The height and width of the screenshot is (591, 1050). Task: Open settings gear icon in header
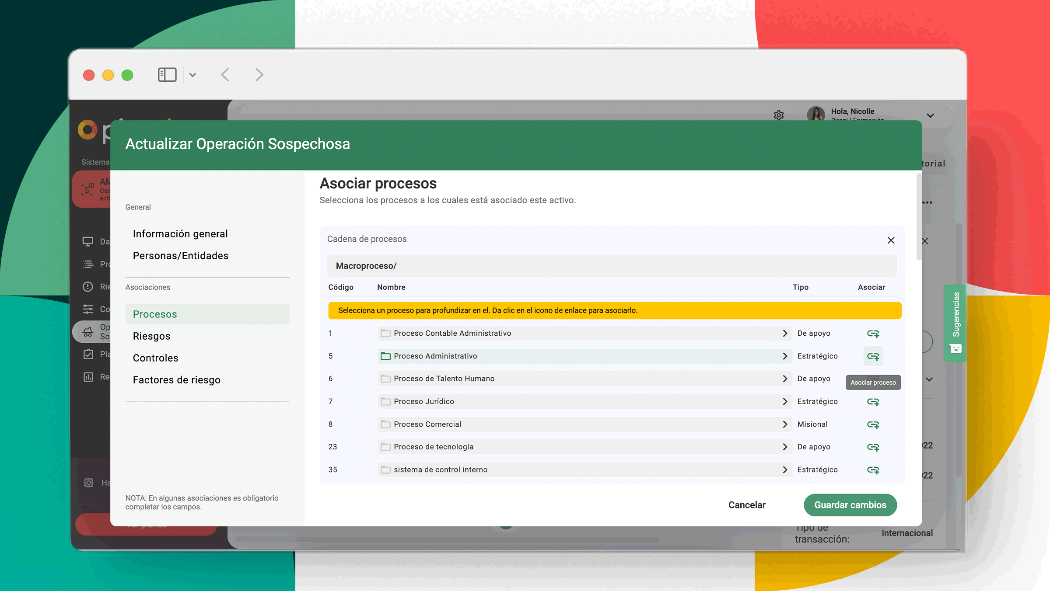pos(779,115)
